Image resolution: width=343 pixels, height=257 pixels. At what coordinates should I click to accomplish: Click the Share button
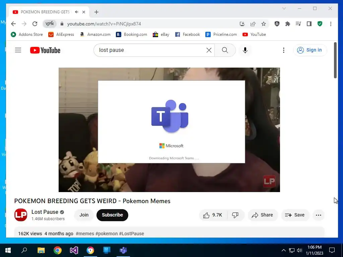pos(263,215)
